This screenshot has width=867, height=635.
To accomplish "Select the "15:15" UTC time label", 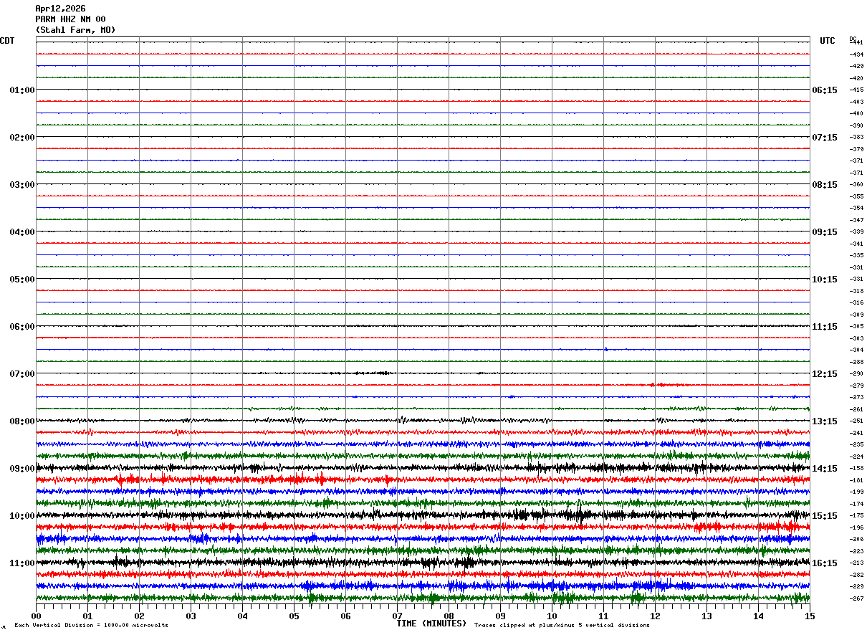I will point(825,516).
